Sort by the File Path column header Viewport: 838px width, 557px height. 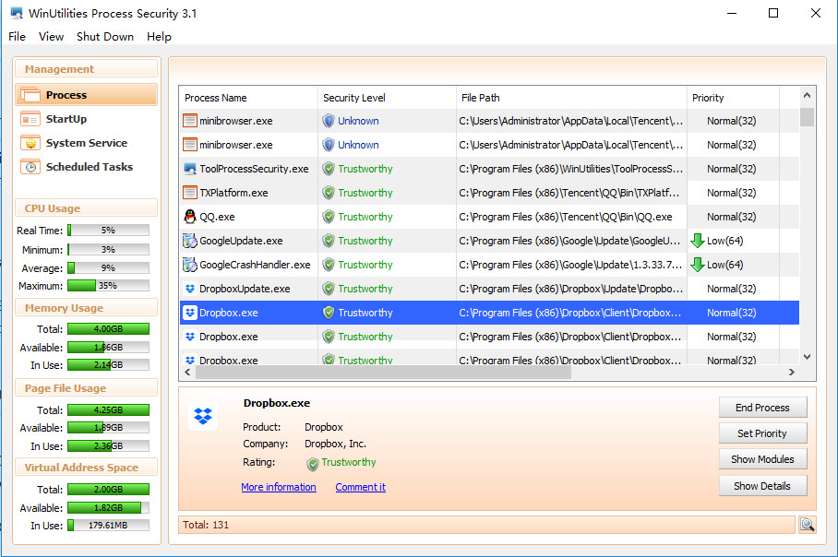coord(571,98)
